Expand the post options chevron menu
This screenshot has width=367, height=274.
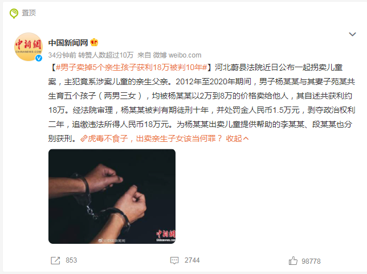[353, 34]
